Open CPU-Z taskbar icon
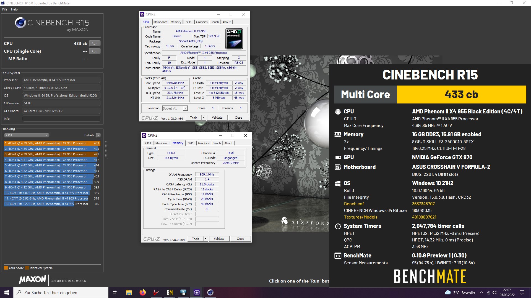The height and width of the screenshot is (298, 531). tap(197, 292)
